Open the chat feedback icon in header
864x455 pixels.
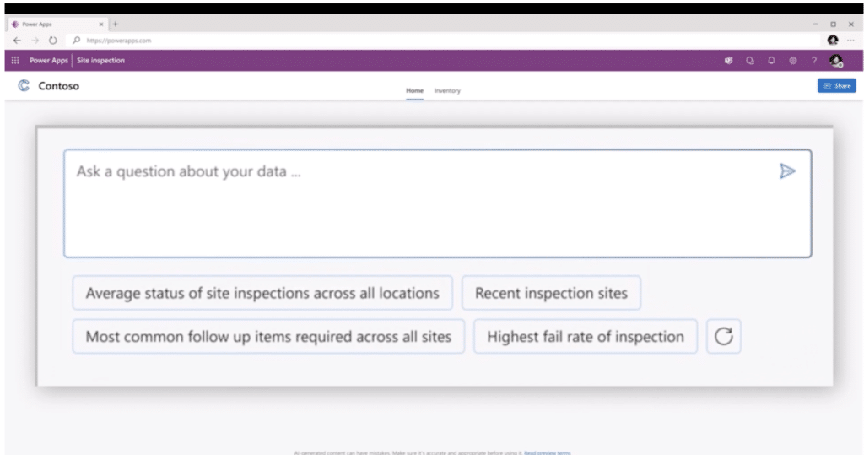click(750, 61)
